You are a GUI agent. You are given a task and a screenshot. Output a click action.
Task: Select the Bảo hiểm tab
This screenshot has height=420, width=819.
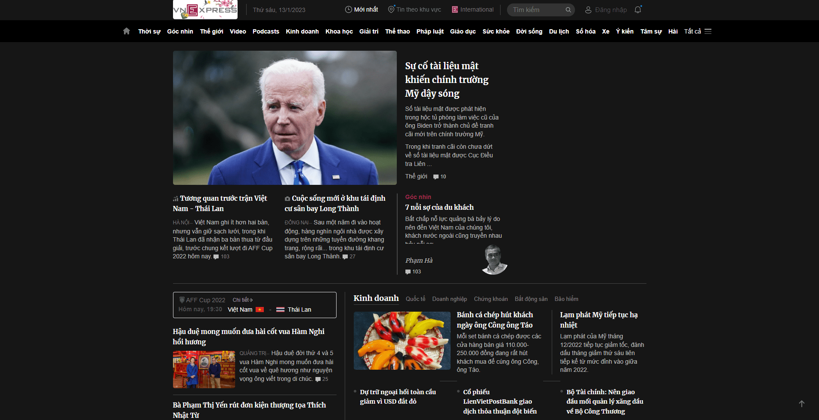point(567,299)
